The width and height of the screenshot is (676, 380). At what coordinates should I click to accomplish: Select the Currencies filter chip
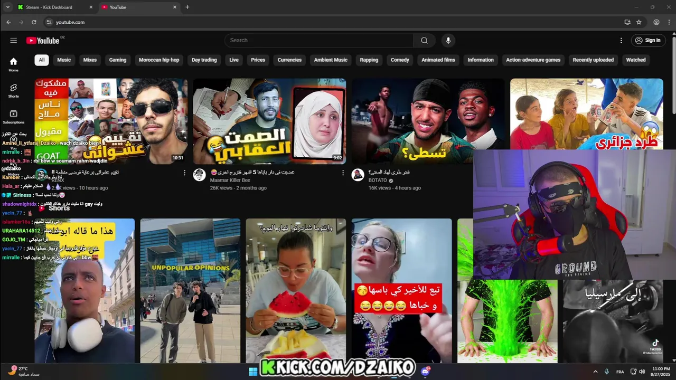pyautogui.click(x=289, y=60)
